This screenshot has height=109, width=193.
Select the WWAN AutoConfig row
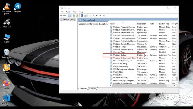click(143, 78)
